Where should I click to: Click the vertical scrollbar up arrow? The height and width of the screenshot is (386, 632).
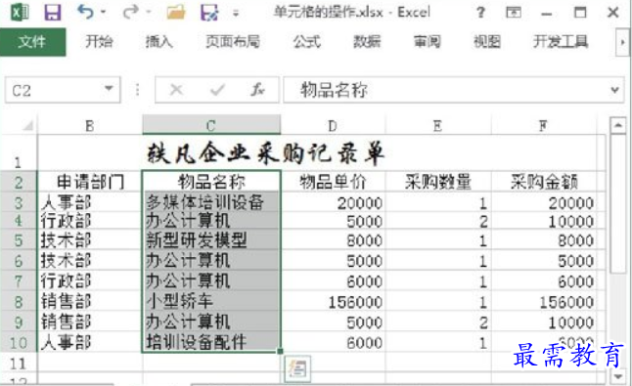tap(617, 126)
